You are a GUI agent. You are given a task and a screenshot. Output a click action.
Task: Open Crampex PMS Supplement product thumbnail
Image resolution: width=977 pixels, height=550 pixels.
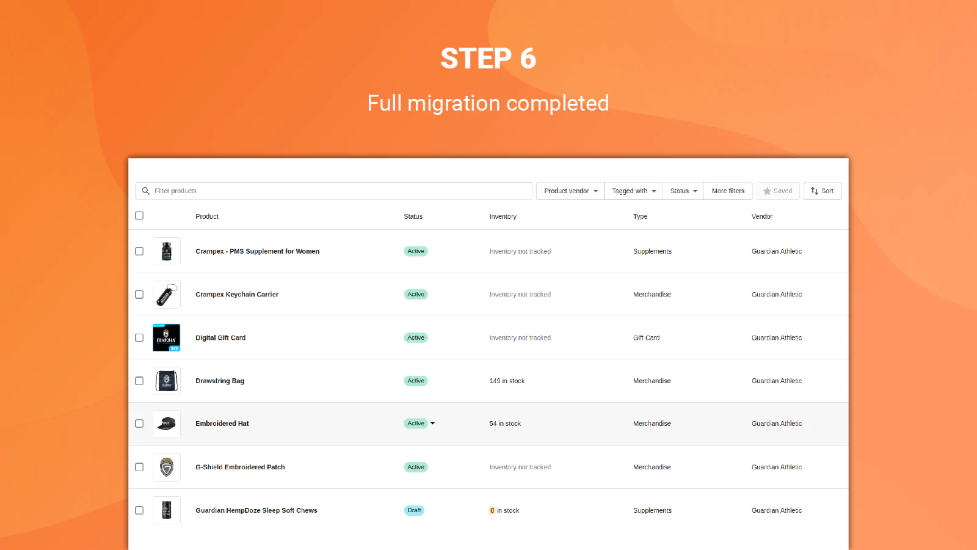pos(167,251)
